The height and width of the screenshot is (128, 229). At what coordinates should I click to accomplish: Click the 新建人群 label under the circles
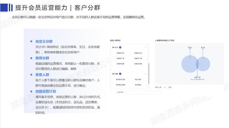[x=197, y=77]
